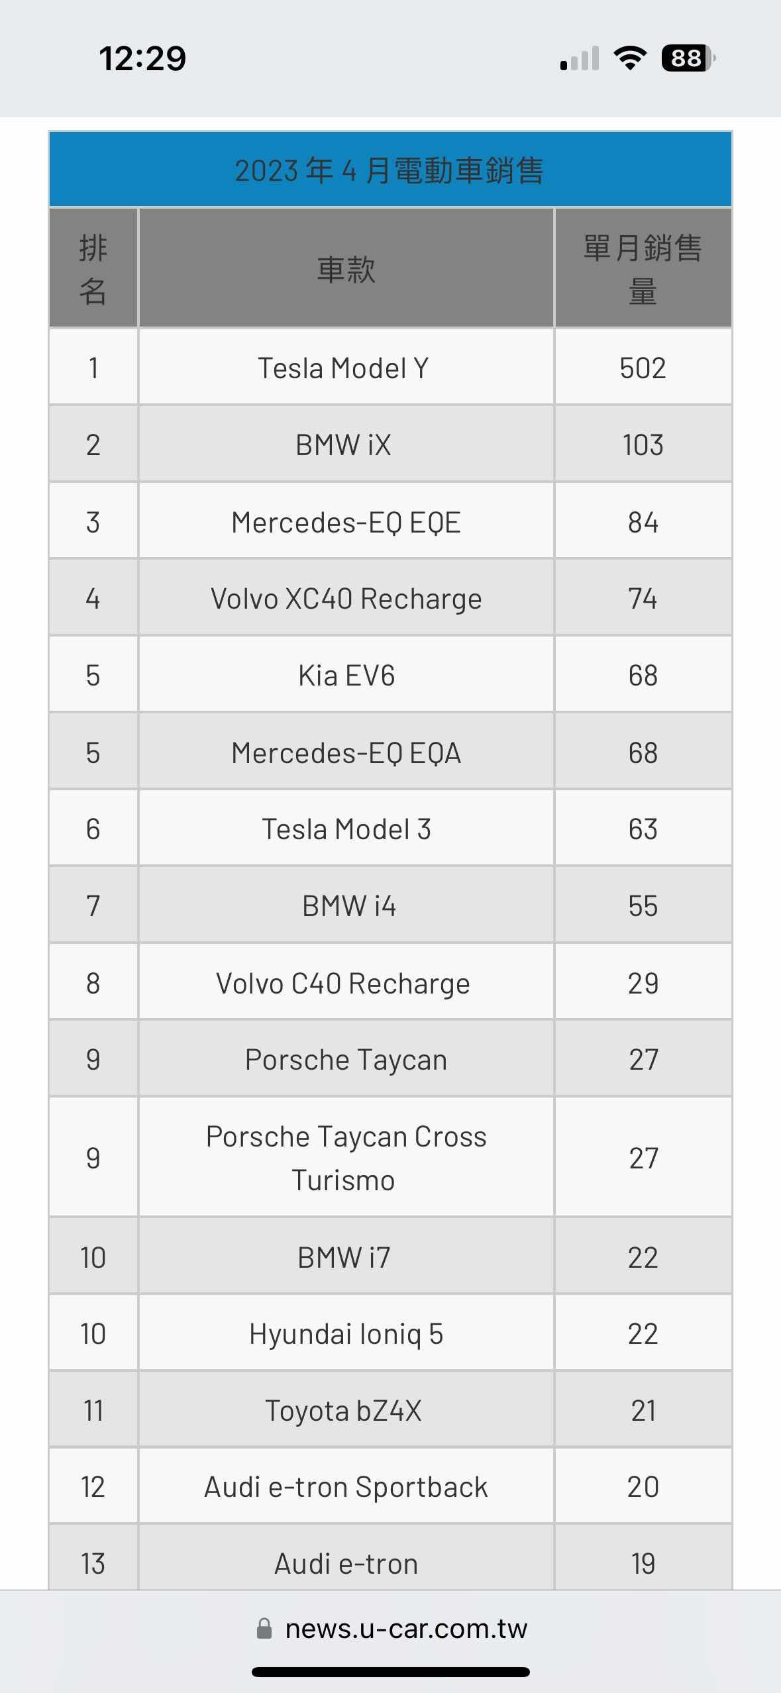Screen dimensions: 781x1693
Task: Select the BMW iX model name
Action: click(x=343, y=445)
